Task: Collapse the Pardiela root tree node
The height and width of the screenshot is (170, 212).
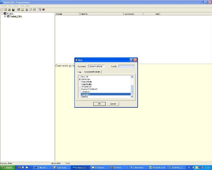Action: pyautogui.click(x=2, y=14)
